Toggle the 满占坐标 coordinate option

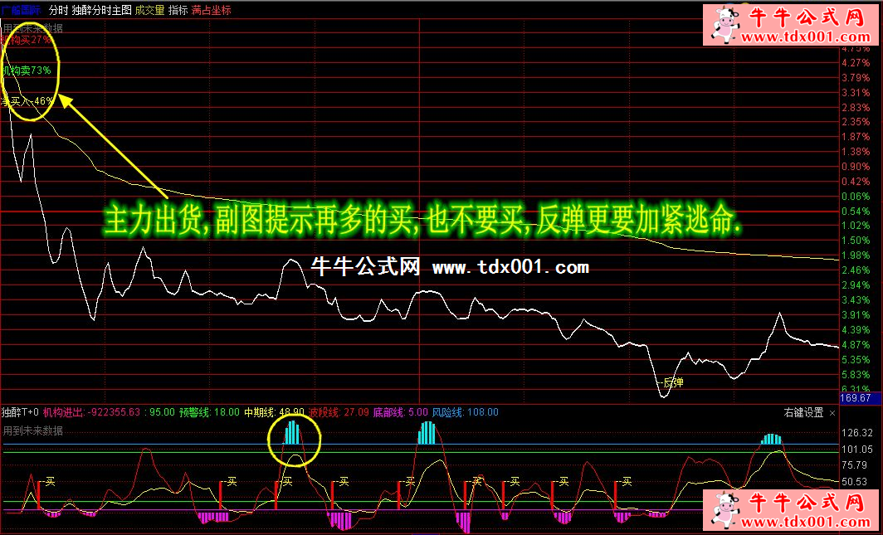[211, 11]
